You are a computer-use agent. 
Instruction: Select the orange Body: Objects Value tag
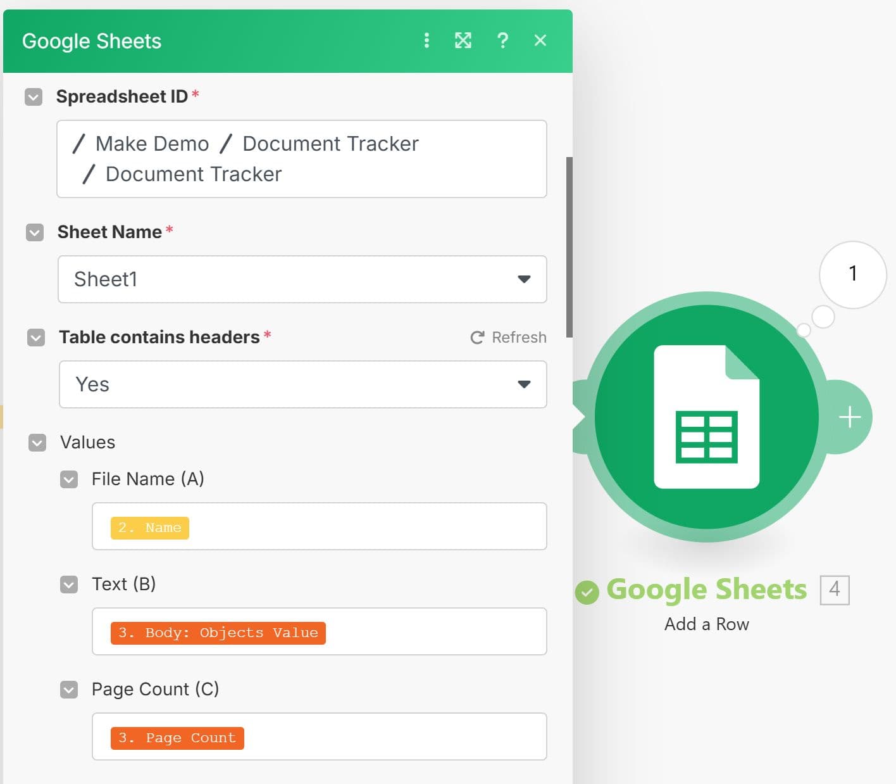[x=218, y=633]
